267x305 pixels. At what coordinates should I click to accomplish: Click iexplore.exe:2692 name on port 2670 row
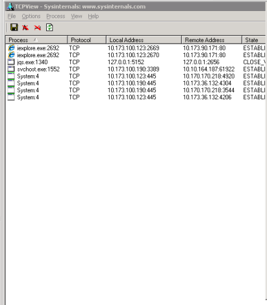click(38, 55)
